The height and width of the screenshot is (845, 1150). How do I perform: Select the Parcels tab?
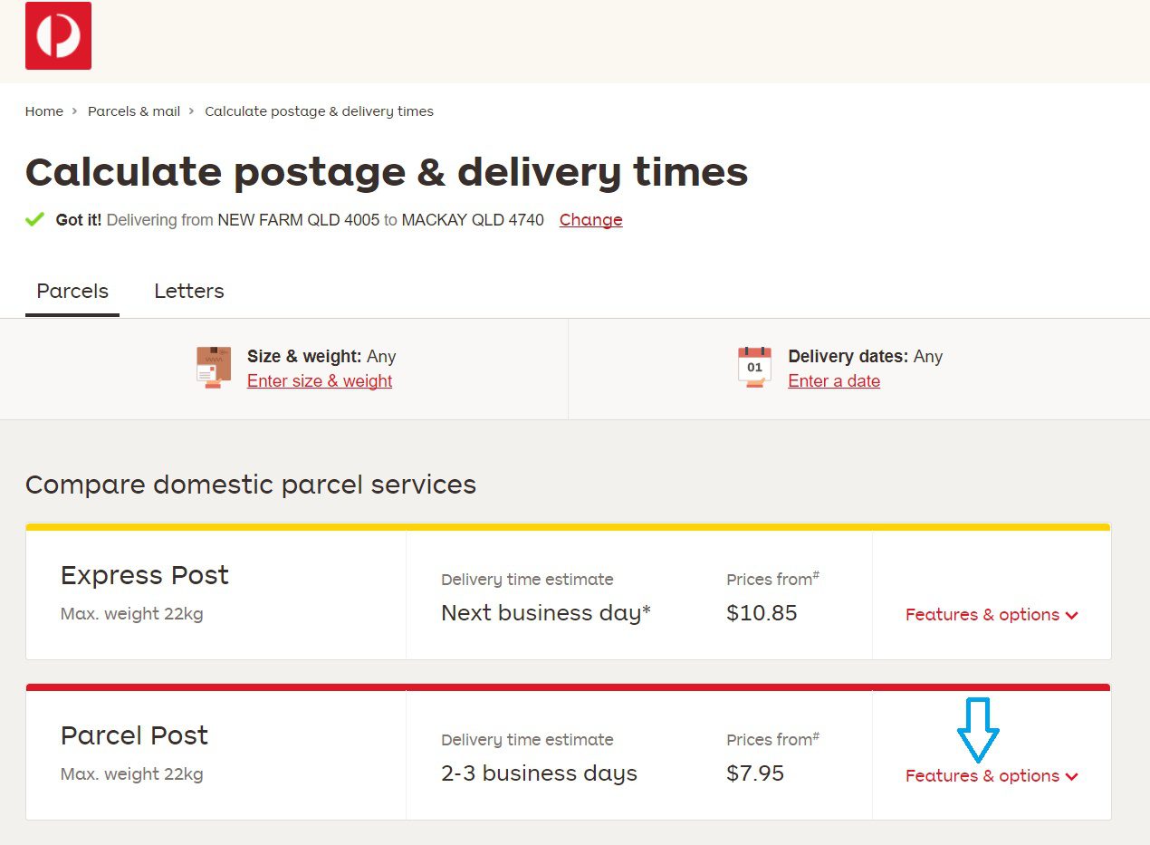coord(72,291)
